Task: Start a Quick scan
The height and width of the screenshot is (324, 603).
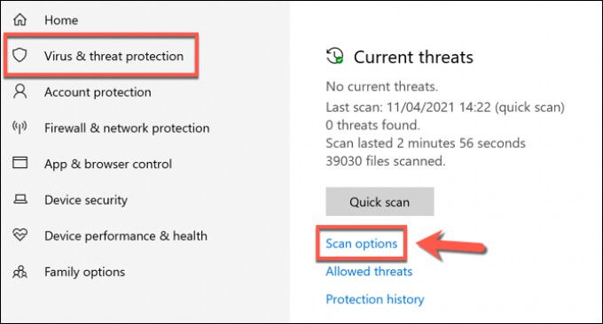Action: 380,202
